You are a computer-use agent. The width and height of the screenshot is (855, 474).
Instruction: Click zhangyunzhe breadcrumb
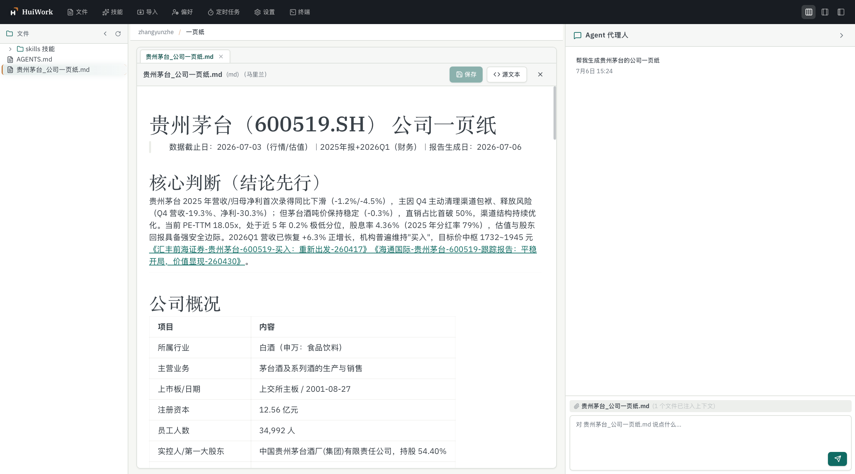pos(156,32)
